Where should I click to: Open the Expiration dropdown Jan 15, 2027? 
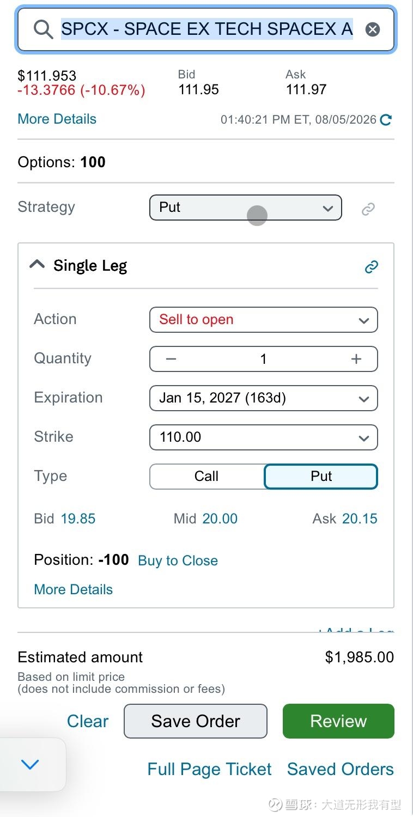coord(264,398)
